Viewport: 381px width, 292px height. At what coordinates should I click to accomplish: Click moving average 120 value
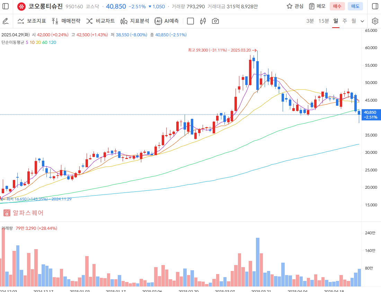[53, 43]
